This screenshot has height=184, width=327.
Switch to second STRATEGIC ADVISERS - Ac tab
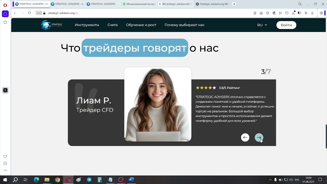tap(67, 4)
